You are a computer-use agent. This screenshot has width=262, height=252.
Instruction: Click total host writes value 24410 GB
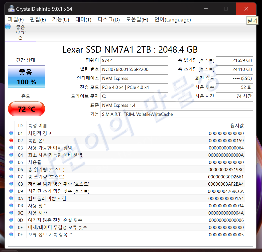[x=235, y=69]
